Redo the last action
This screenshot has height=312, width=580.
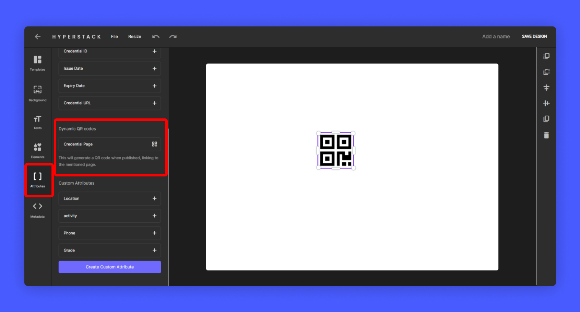point(173,37)
